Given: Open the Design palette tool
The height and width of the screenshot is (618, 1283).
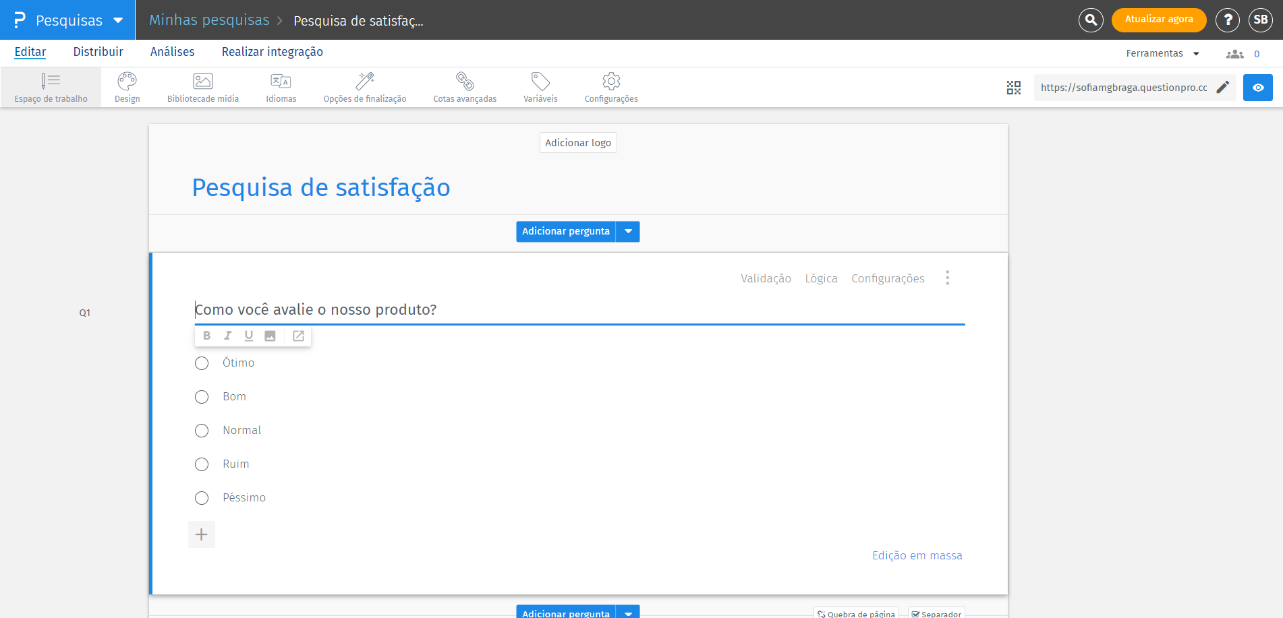Looking at the screenshot, I should [x=127, y=88].
